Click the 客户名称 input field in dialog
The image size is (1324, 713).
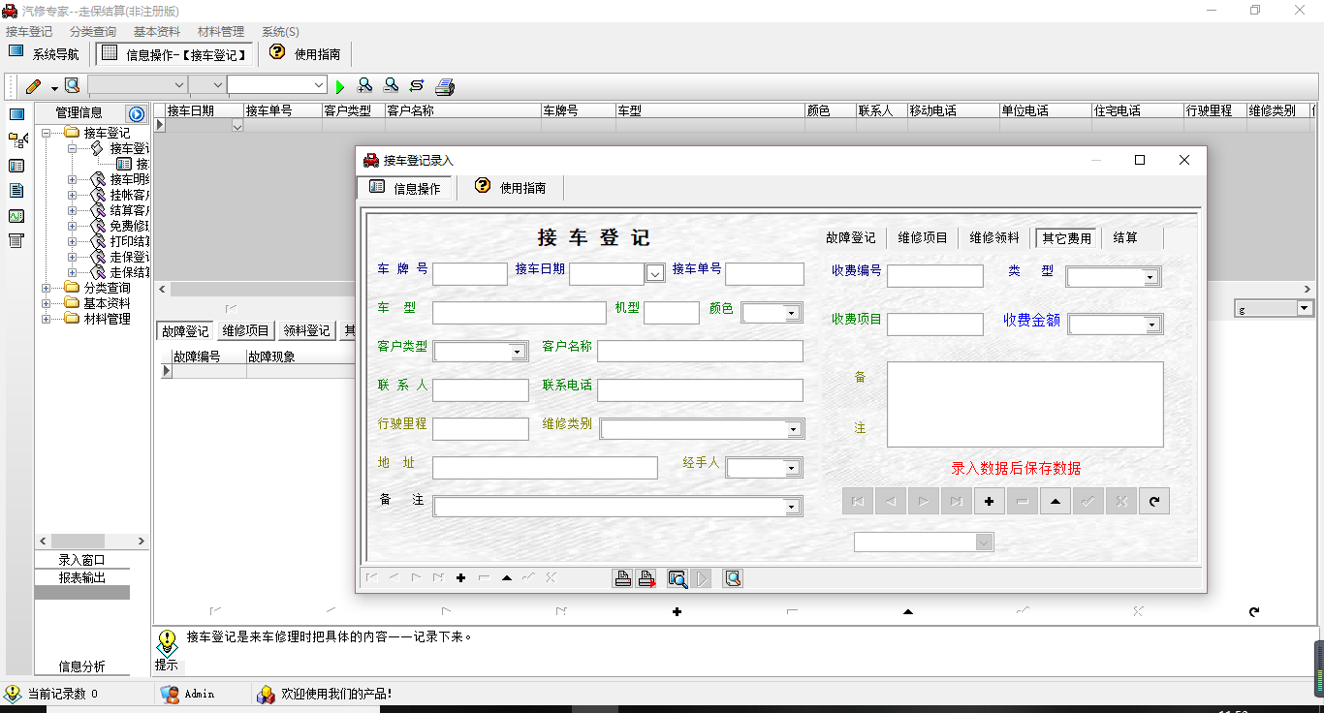700,351
